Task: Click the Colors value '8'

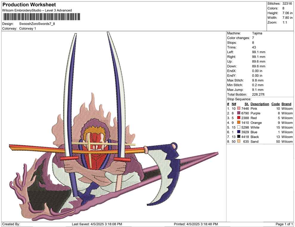Action: [283, 8]
